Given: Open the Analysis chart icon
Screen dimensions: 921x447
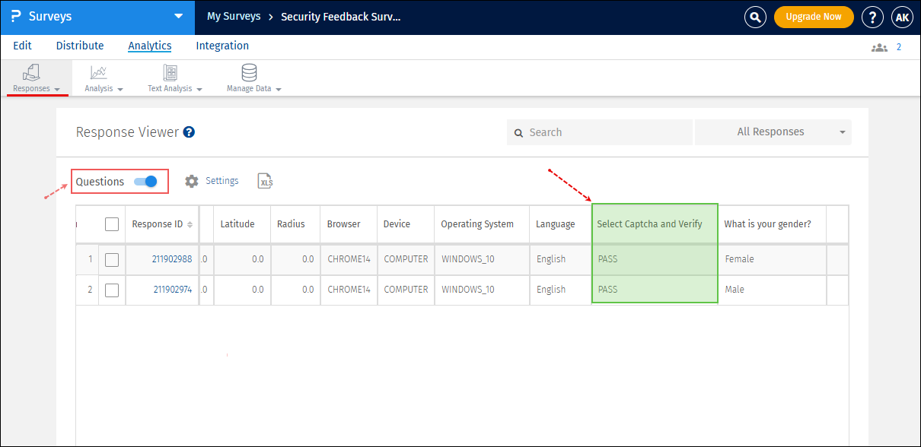Looking at the screenshot, I should click(98, 73).
